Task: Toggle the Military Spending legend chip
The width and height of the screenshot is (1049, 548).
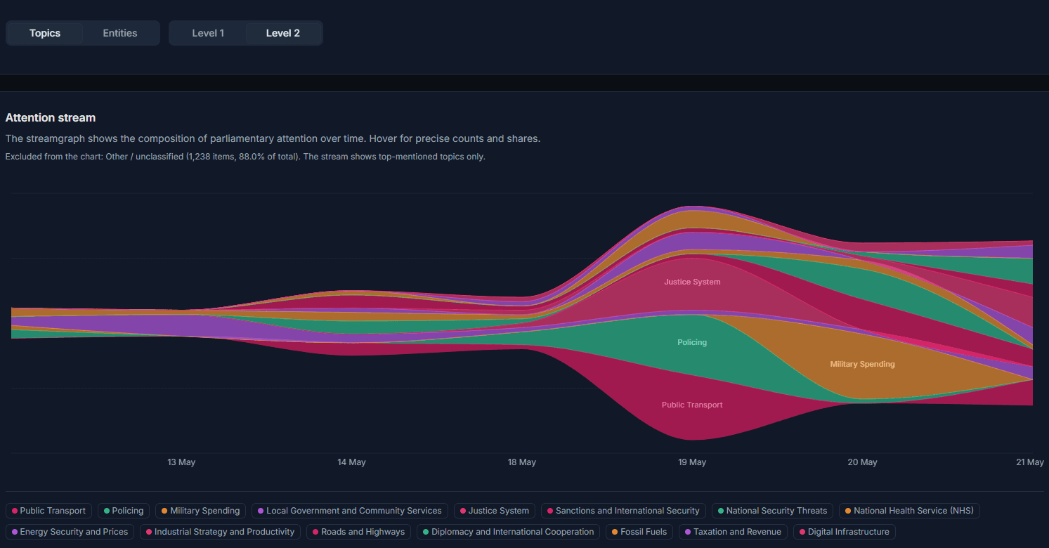Action: (x=200, y=511)
